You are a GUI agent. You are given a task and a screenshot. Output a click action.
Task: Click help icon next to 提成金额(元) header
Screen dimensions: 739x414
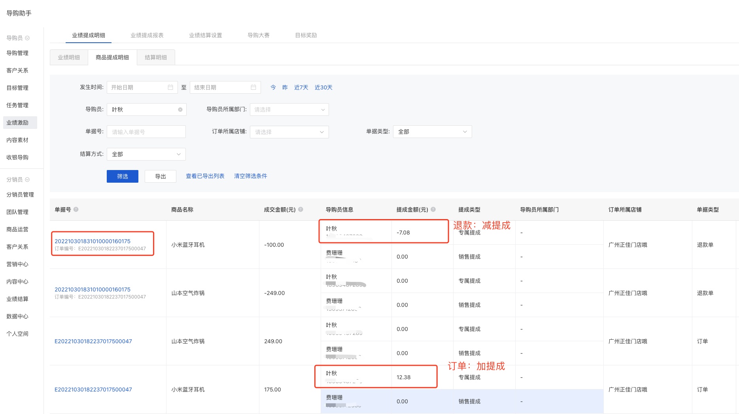tap(433, 210)
